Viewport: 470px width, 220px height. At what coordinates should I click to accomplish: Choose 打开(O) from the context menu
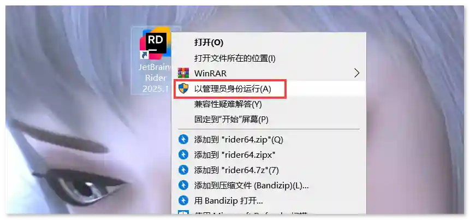(209, 43)
